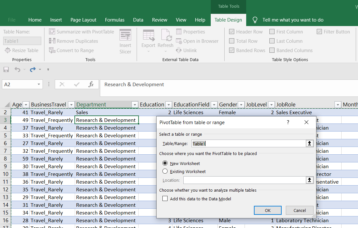Image resolution: width=358 pixels, height=228 pixels.
Task: Click the Table/Range collapse dialog icon
Action: 310,144
